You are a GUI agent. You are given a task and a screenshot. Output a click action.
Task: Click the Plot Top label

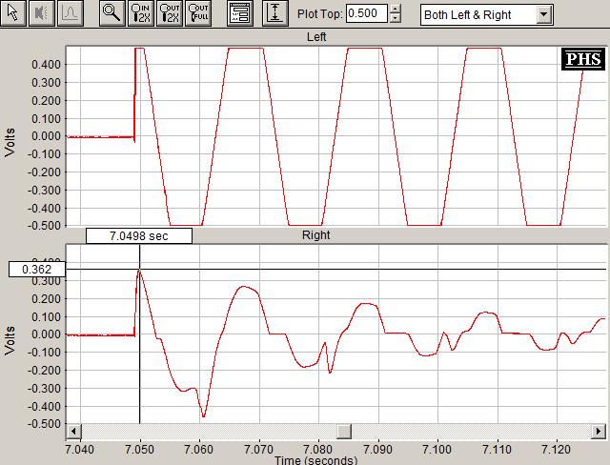[320, 14]
